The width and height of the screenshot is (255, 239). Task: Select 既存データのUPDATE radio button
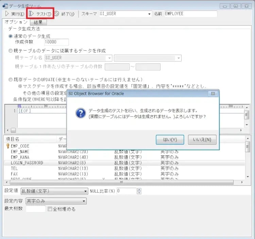pos(11,80)
